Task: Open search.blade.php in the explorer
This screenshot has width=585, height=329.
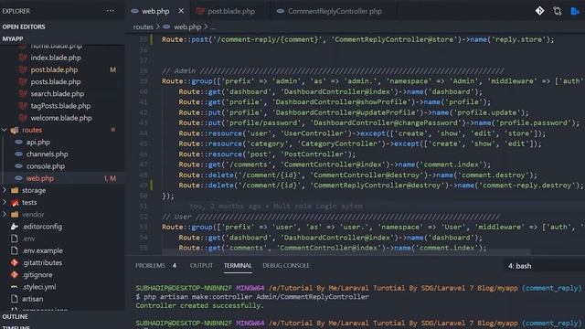Action: (57, 93)
